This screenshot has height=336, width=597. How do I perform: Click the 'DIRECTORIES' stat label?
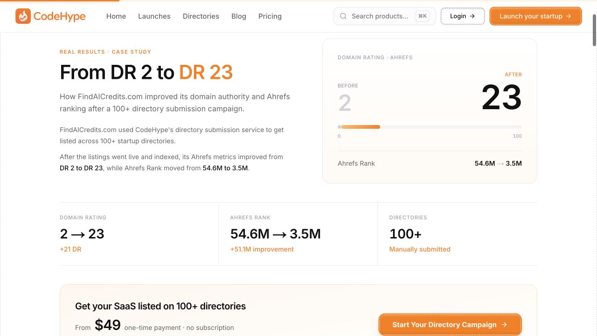click(x=408, y=217)
